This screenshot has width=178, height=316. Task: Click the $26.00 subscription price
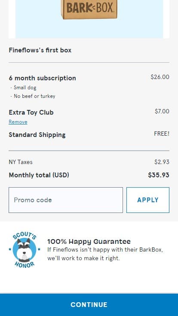(x=160, y=77)
